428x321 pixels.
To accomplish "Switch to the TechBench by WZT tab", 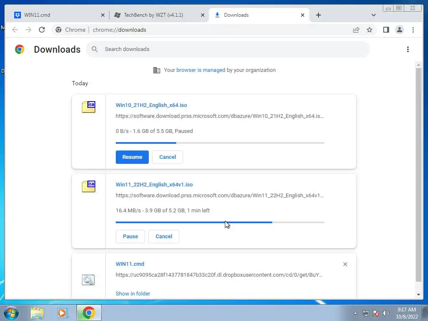I will tap(159, 15).
